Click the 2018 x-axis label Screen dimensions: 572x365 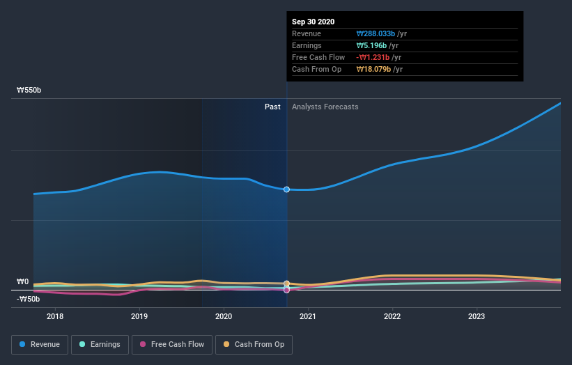(55, 316)
